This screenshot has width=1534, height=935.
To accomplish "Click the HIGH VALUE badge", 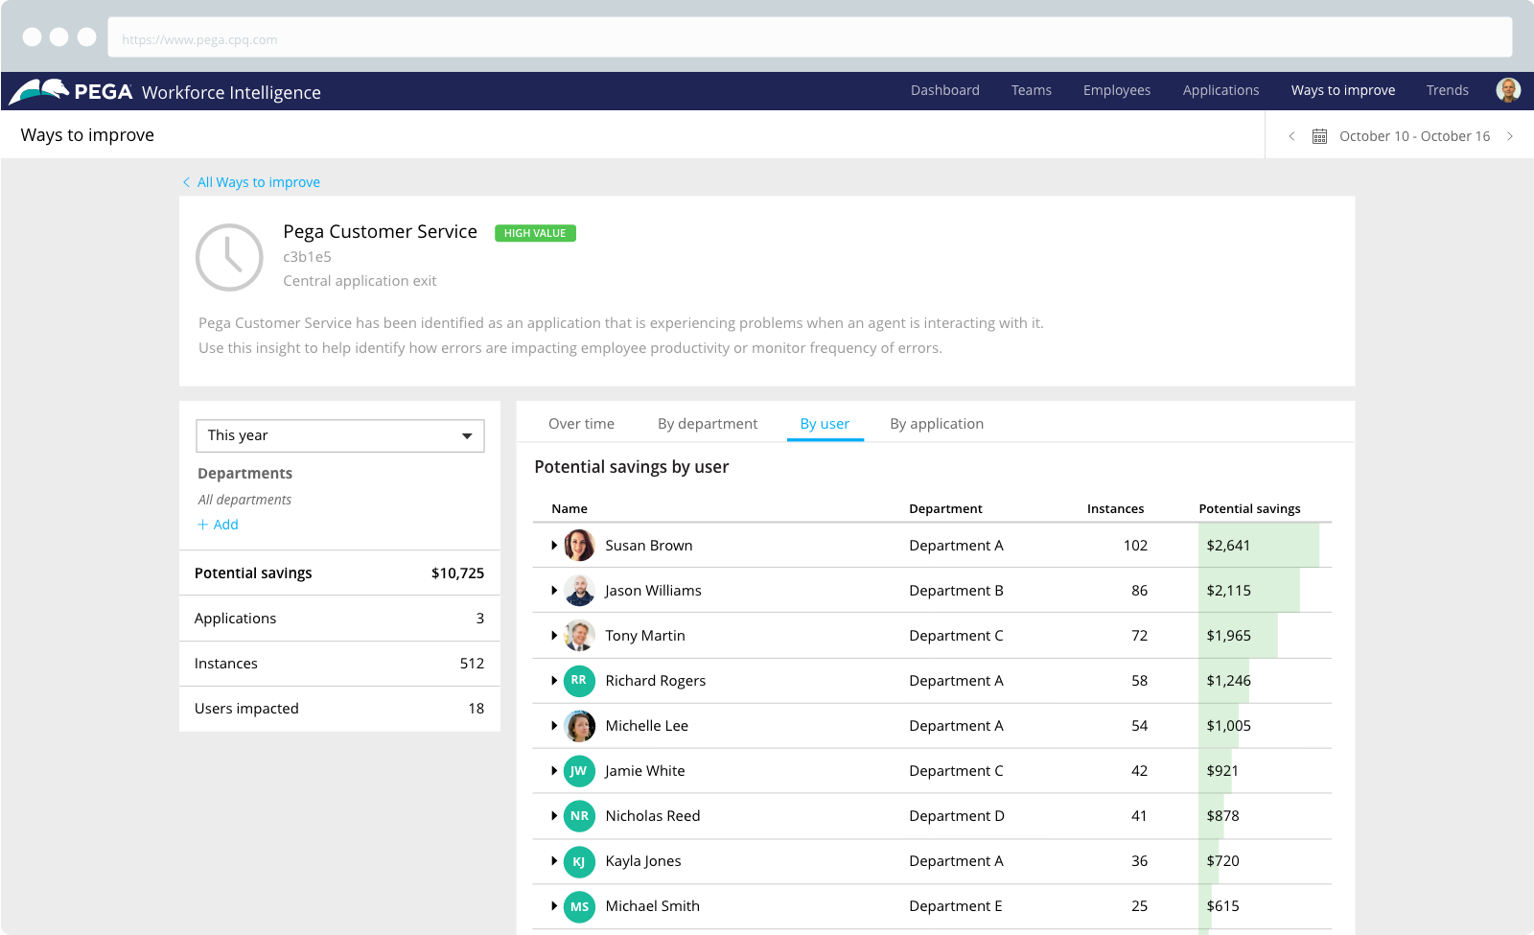I will tap(535, 233).
